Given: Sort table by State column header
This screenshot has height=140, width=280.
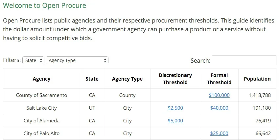Looking at the screenshot, I should click(x=92, y=79).
